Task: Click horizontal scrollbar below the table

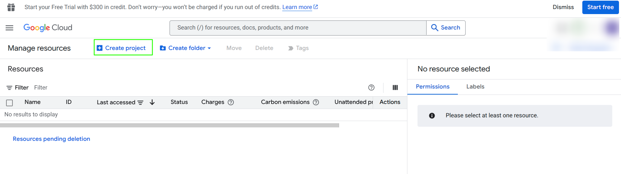Action: (x=170, y=125)
